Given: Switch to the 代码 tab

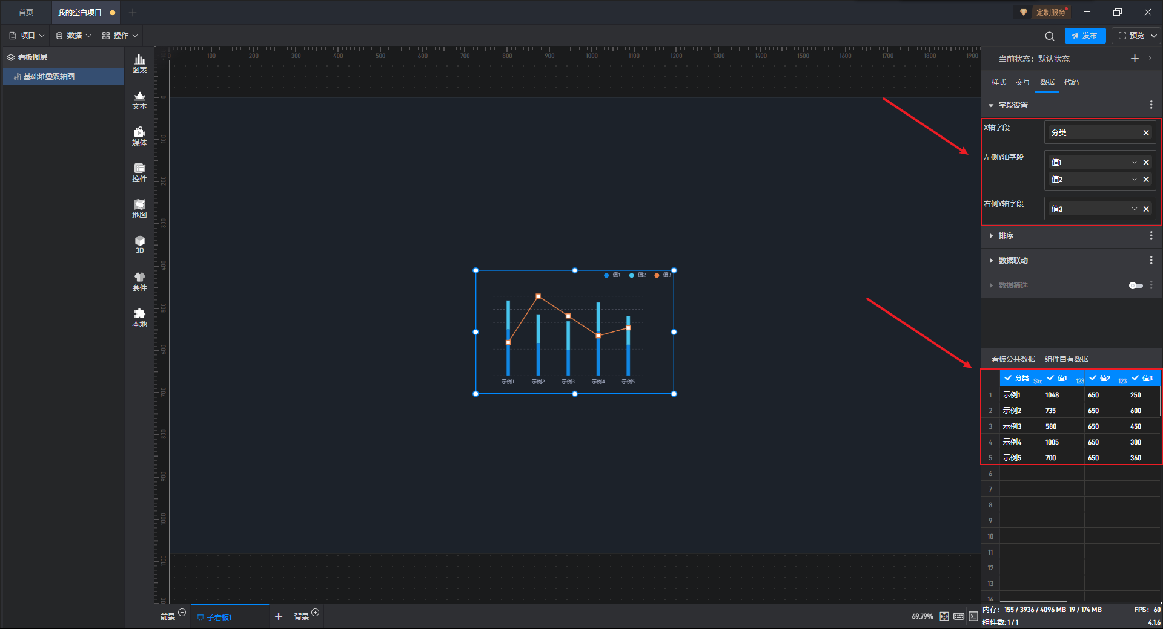Looking at the screenshot, I should click(x=1071, y=82).
